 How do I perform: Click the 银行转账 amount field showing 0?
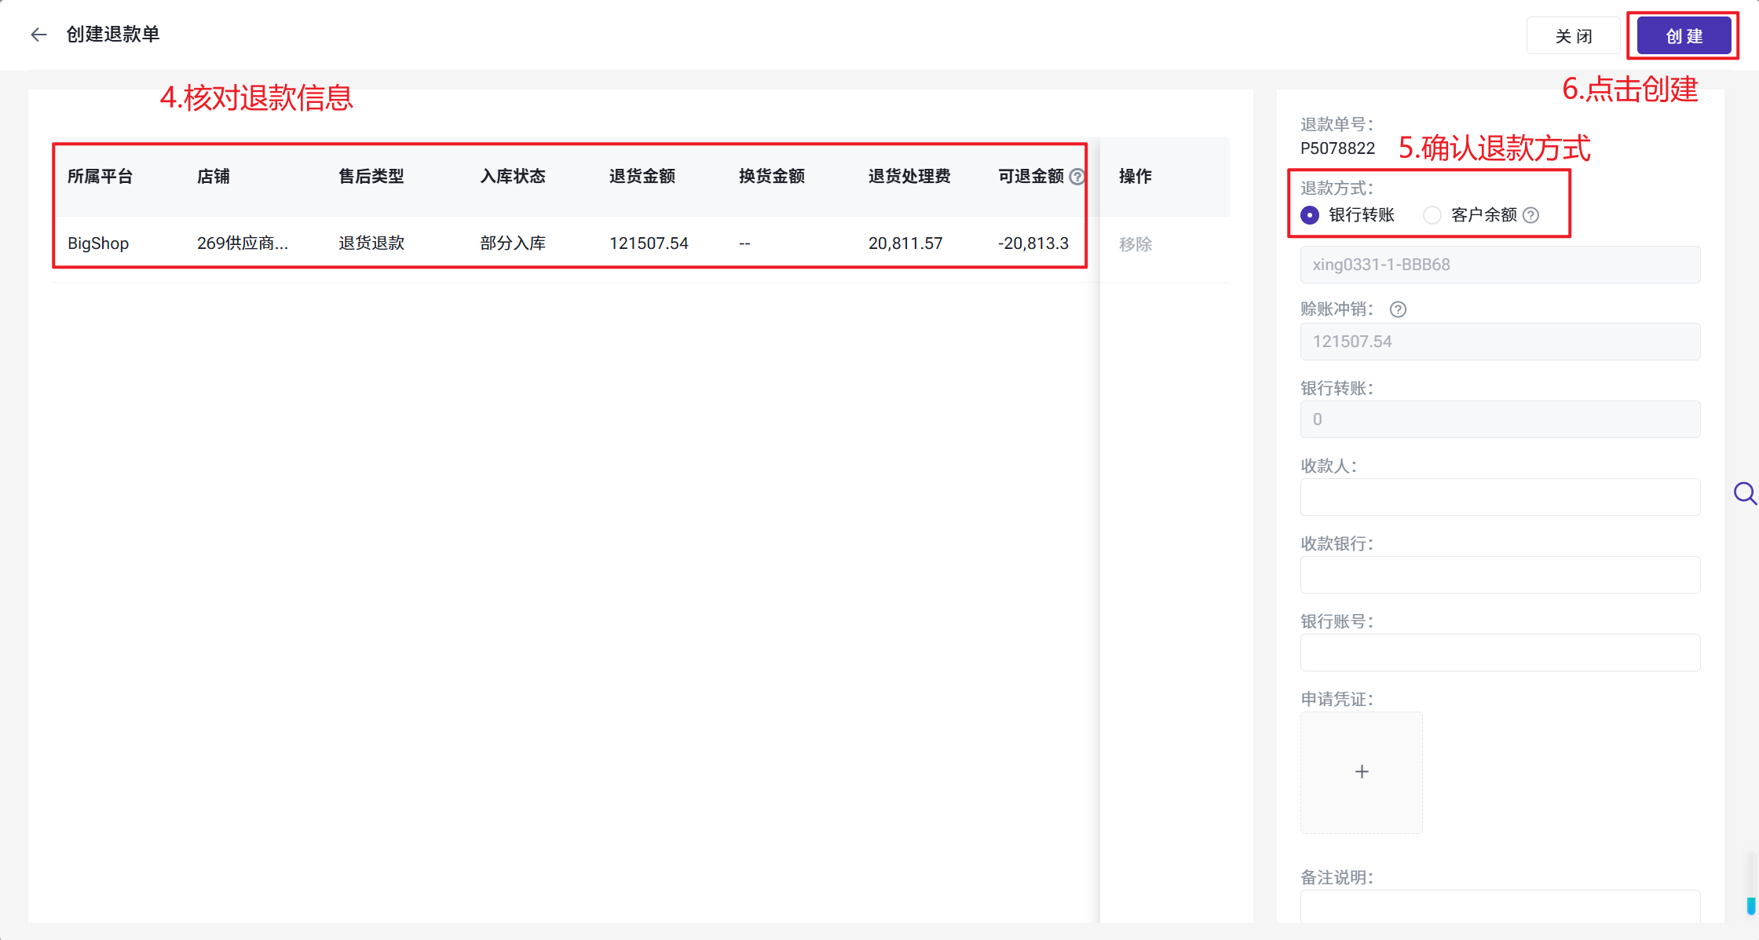pos(1500,419)
